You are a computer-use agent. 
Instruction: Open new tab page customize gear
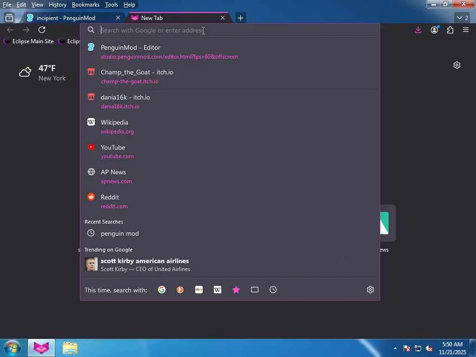(457, 65)
